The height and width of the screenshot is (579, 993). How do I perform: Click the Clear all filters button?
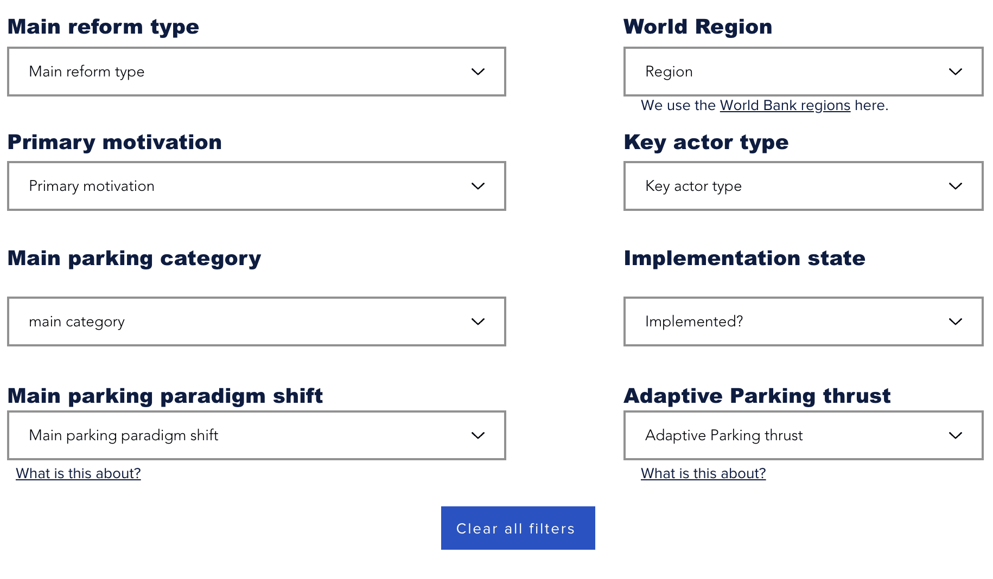click(x=518, y=528)
